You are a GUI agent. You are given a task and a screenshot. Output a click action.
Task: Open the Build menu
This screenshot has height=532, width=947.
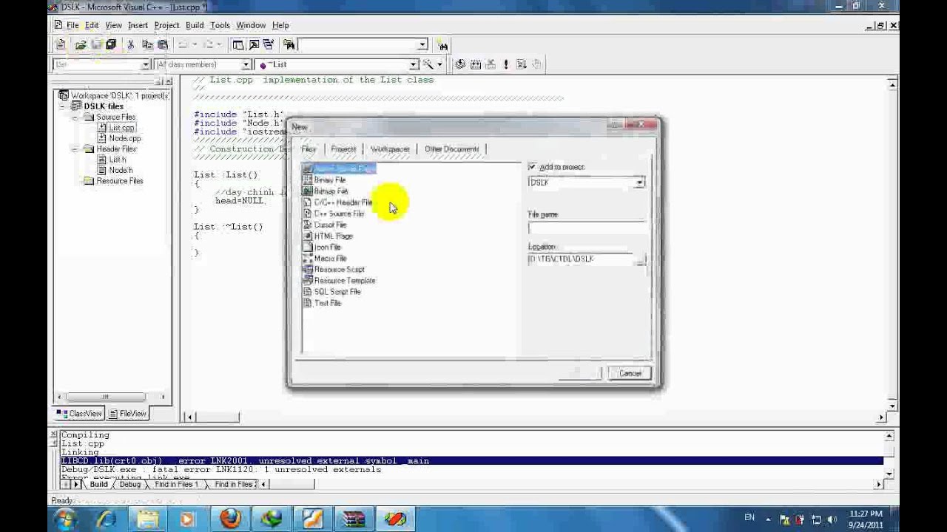coord(195,25)
